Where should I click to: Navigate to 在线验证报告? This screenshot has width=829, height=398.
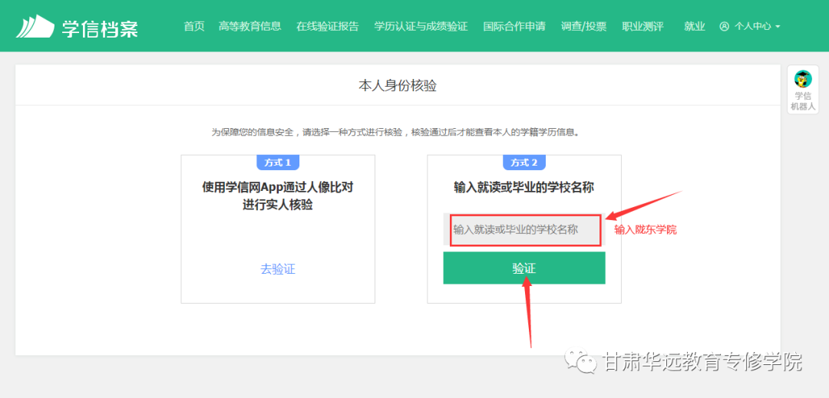point(327,26)
